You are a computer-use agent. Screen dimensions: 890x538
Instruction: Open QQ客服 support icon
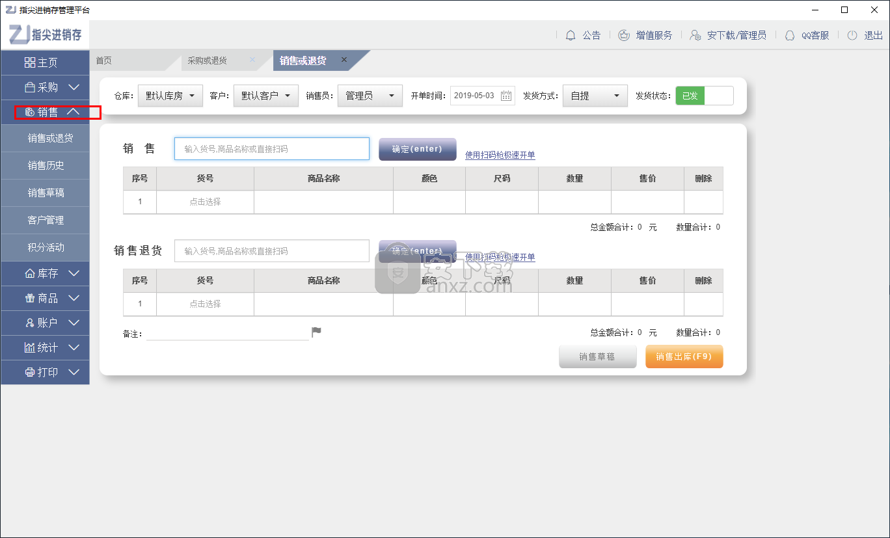pos(790,35)
